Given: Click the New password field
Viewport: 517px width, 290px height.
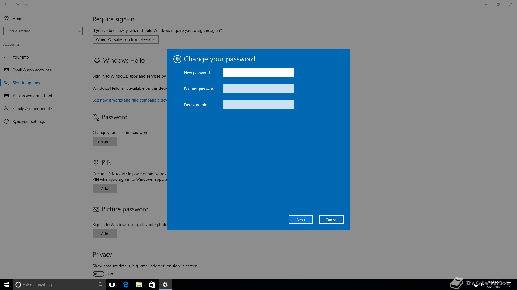Looking at the screenshot, I should coord(258,73).
